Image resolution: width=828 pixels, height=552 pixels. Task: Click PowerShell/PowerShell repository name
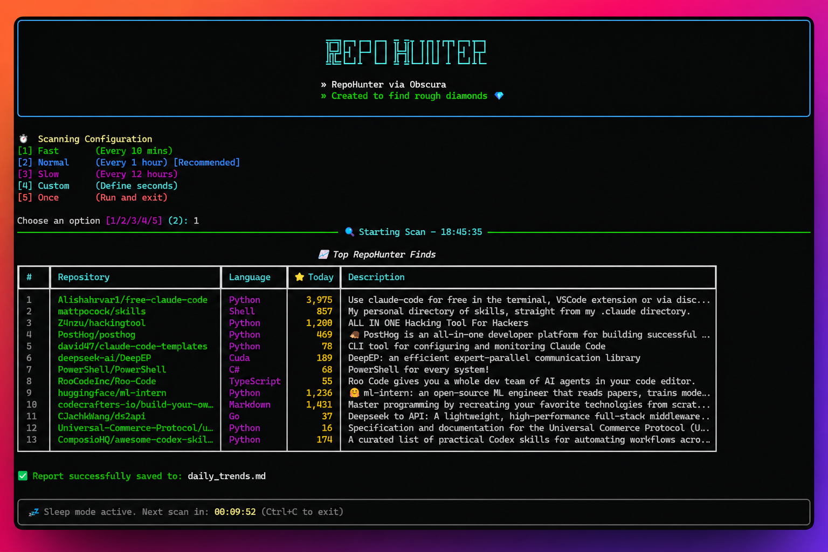[112, 370]
